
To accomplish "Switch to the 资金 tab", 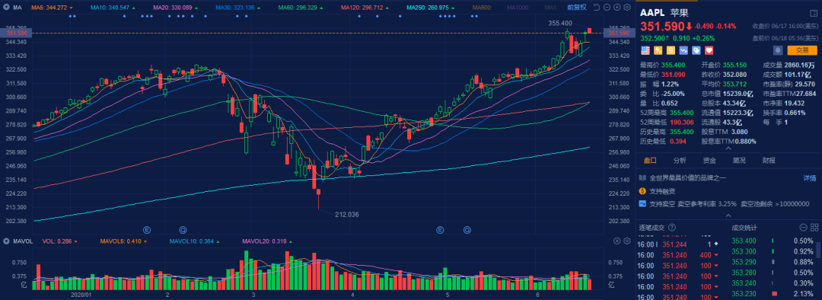I will point(709,161).
